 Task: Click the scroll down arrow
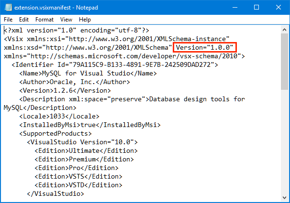284,198
